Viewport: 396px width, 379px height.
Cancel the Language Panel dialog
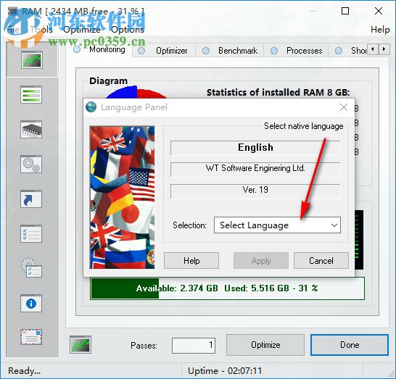[321, 260]
